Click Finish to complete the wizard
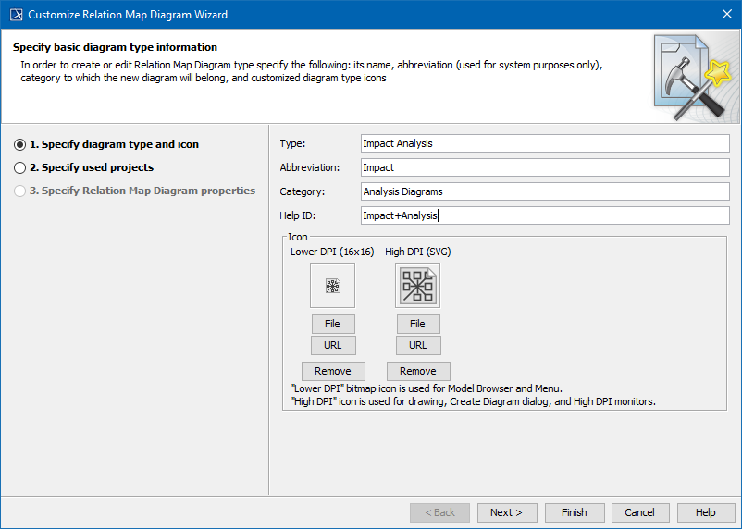This screenshot has width=742, height=529. (x=574, y=512)
